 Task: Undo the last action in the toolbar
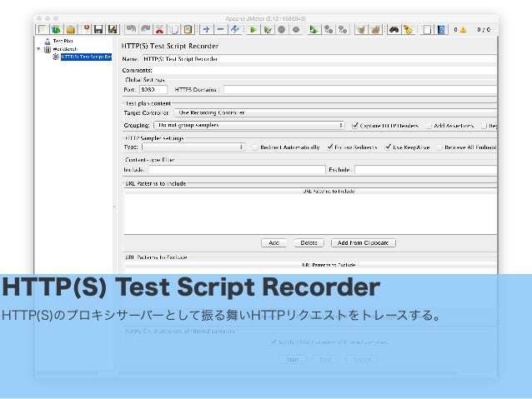point(131,29)
